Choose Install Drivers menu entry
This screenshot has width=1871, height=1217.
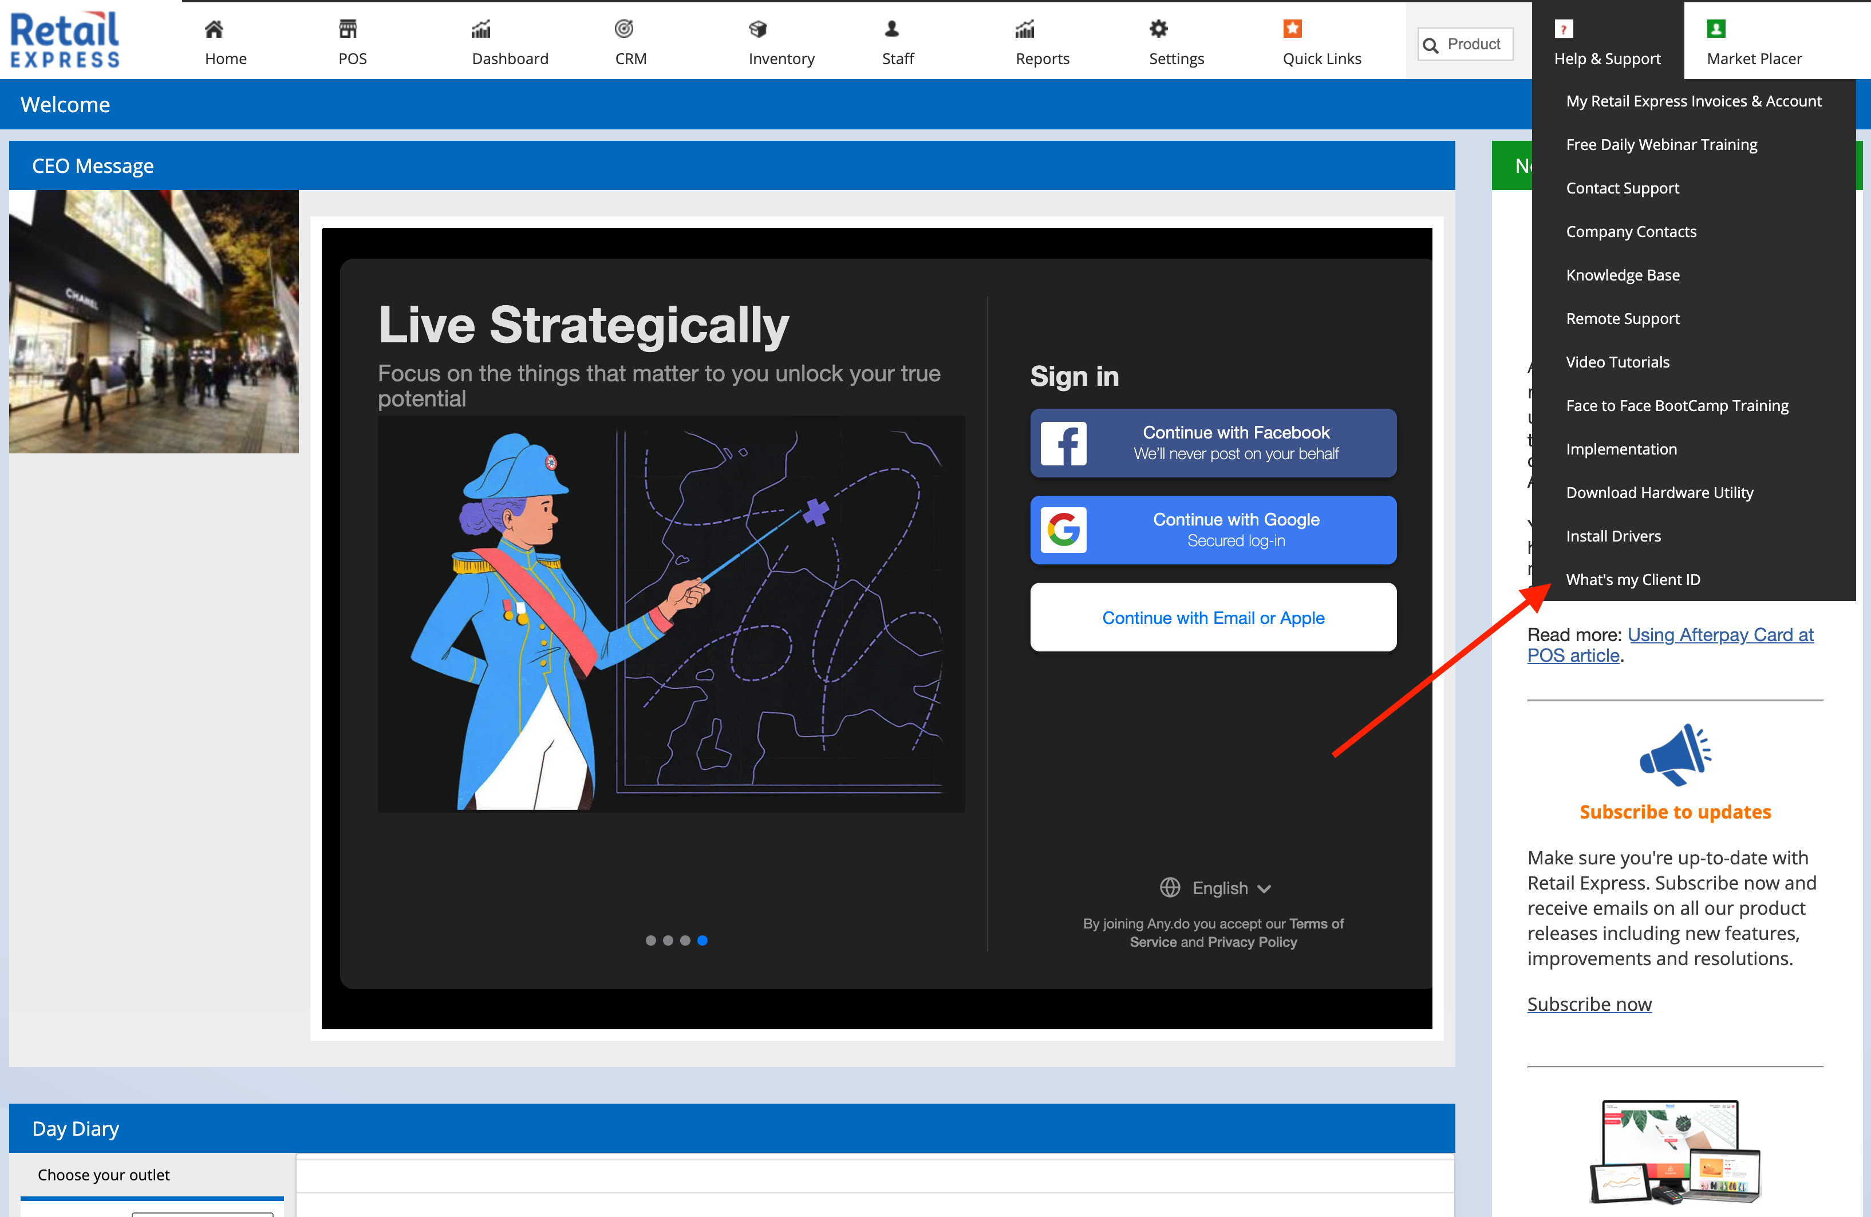pos(1694,536)
